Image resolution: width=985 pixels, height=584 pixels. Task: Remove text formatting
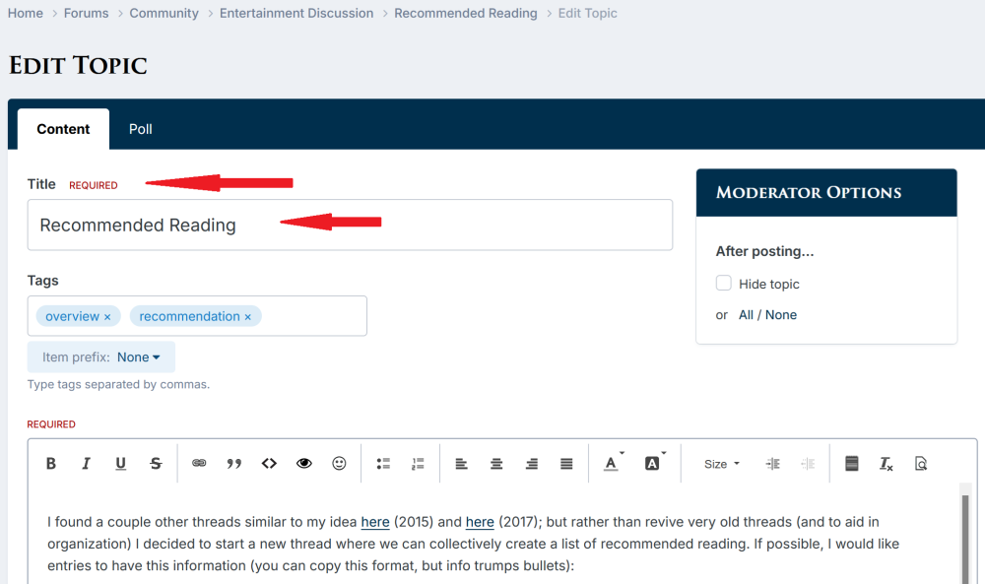pos(886,464)
